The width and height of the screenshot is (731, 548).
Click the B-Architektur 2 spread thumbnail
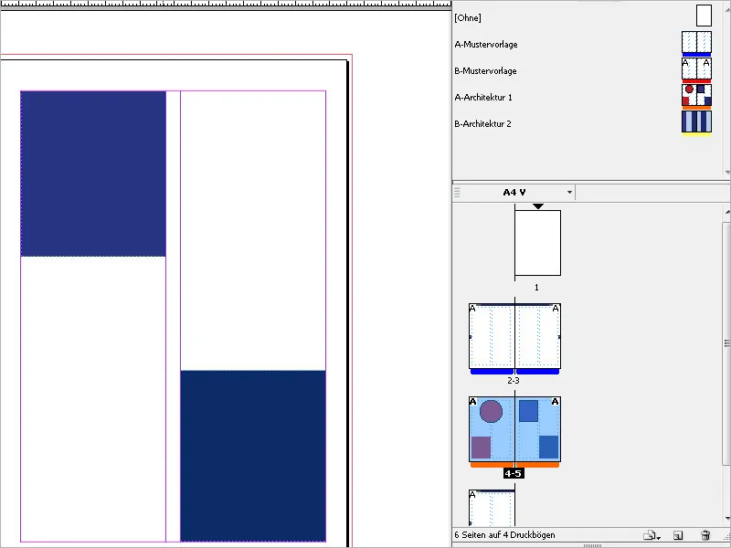696,121
